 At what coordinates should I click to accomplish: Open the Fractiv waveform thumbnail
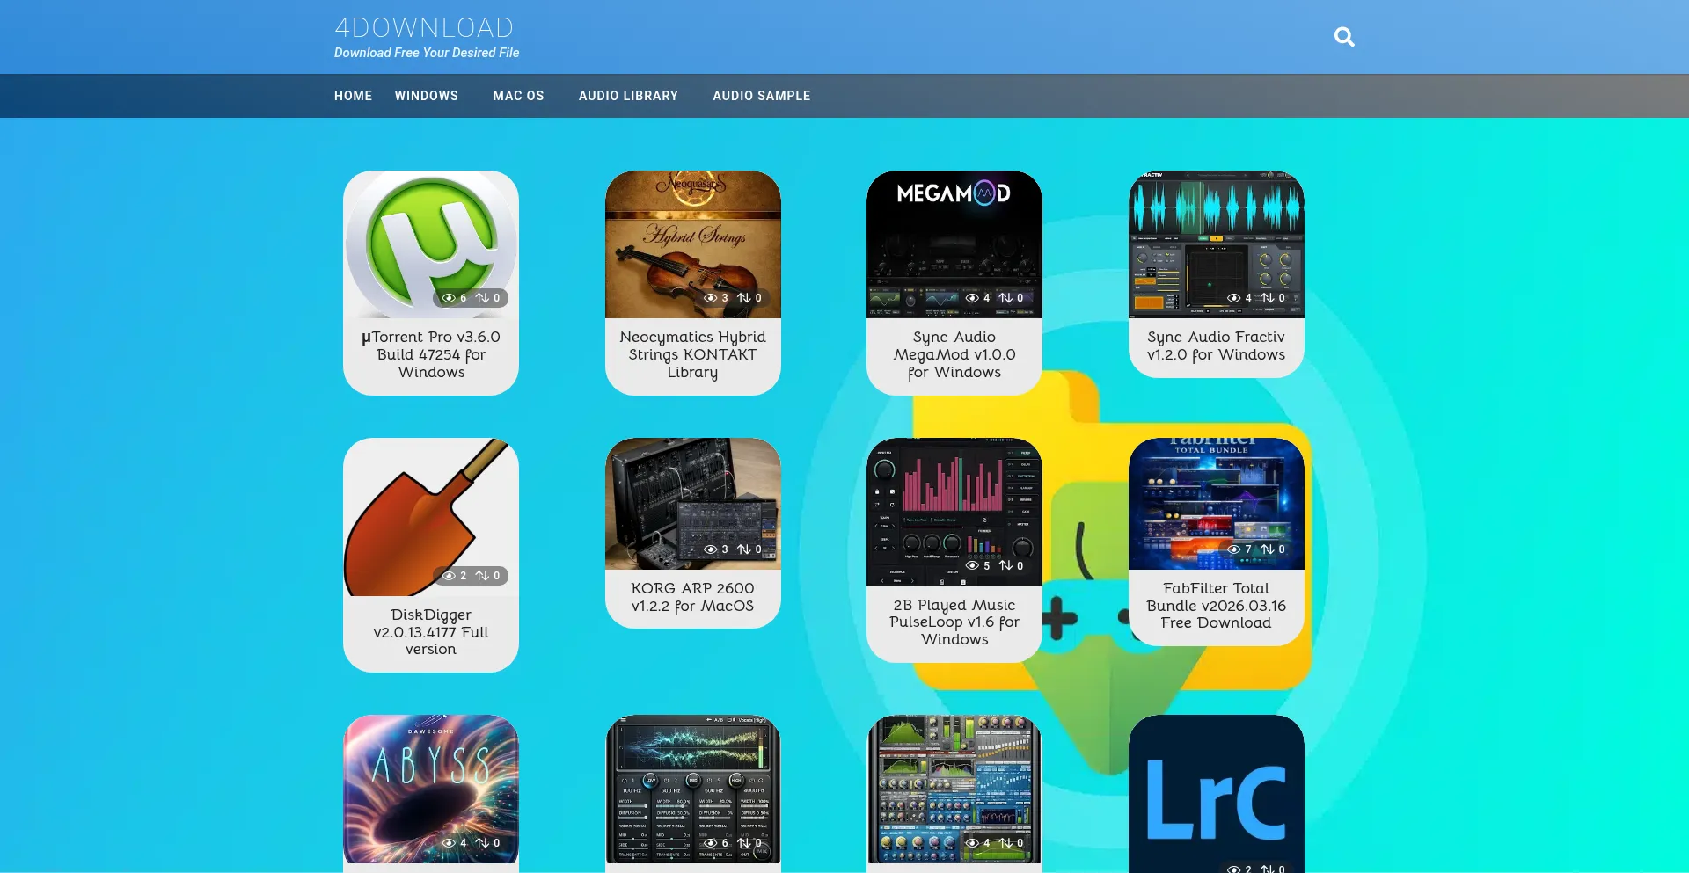[x=1217, y=244]
